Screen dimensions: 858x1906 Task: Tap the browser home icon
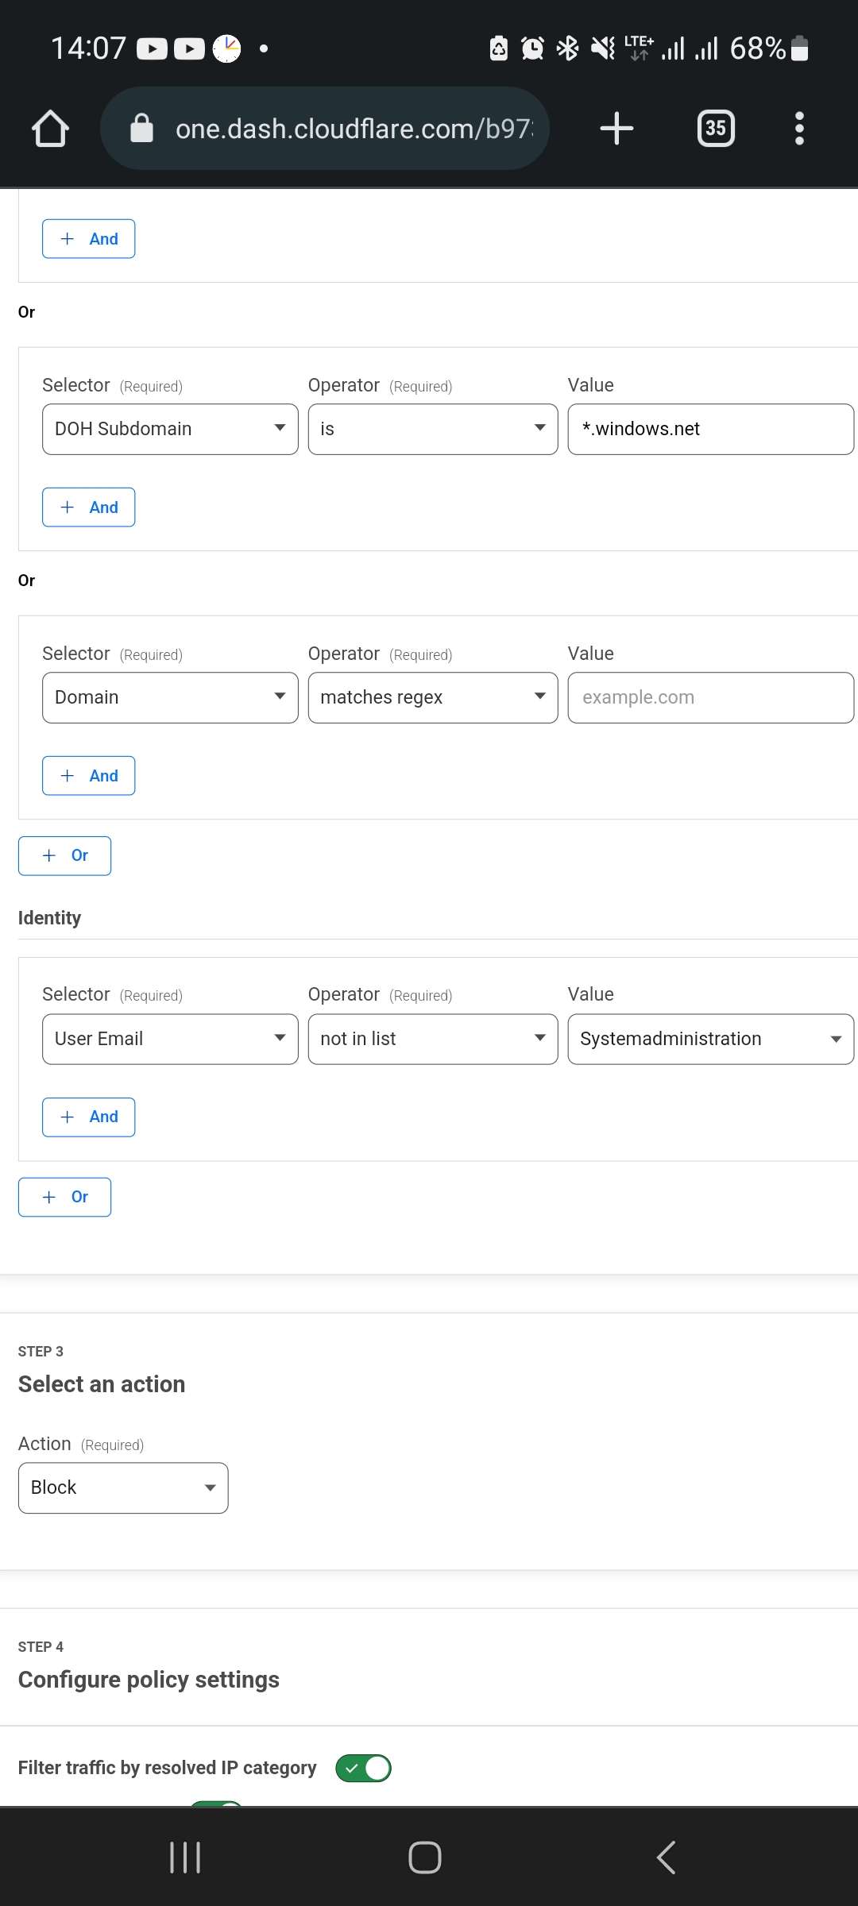[50, 129]
